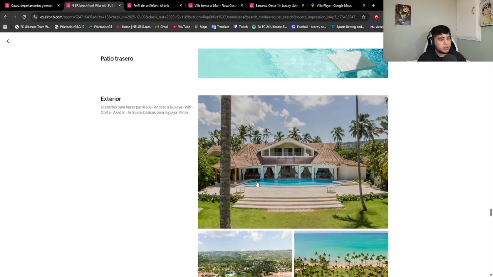Switch to Barranca Oeste 14 tab
Image resolution: width=493 pixels, height=277 pixels.
(x=277, y=5)
